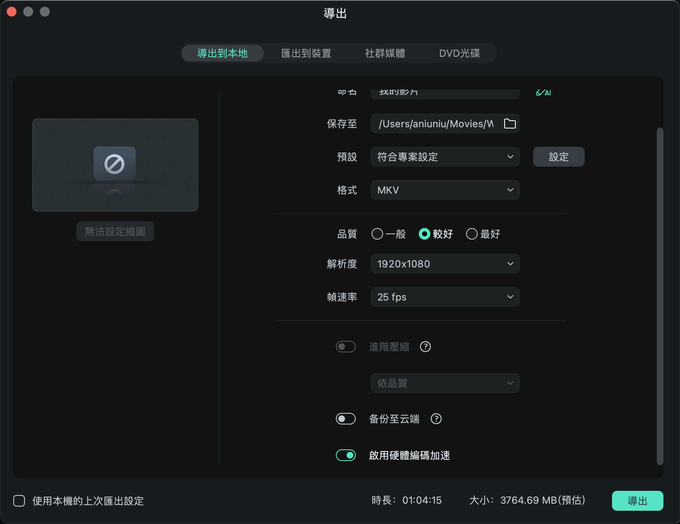Select the 一般 quality radio button

(x=377, y=234)
